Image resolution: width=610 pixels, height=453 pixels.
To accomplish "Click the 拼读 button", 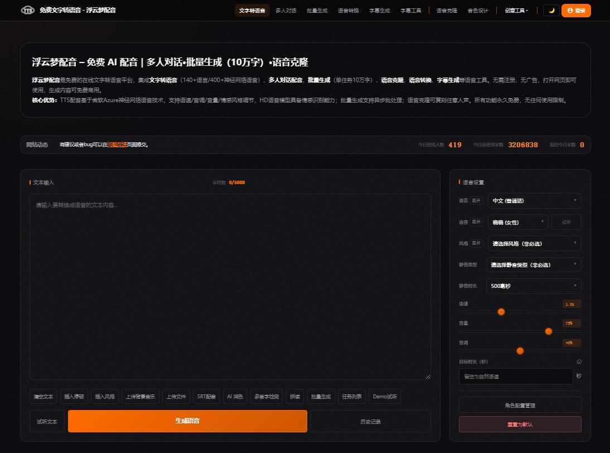I will click(295, 397).
